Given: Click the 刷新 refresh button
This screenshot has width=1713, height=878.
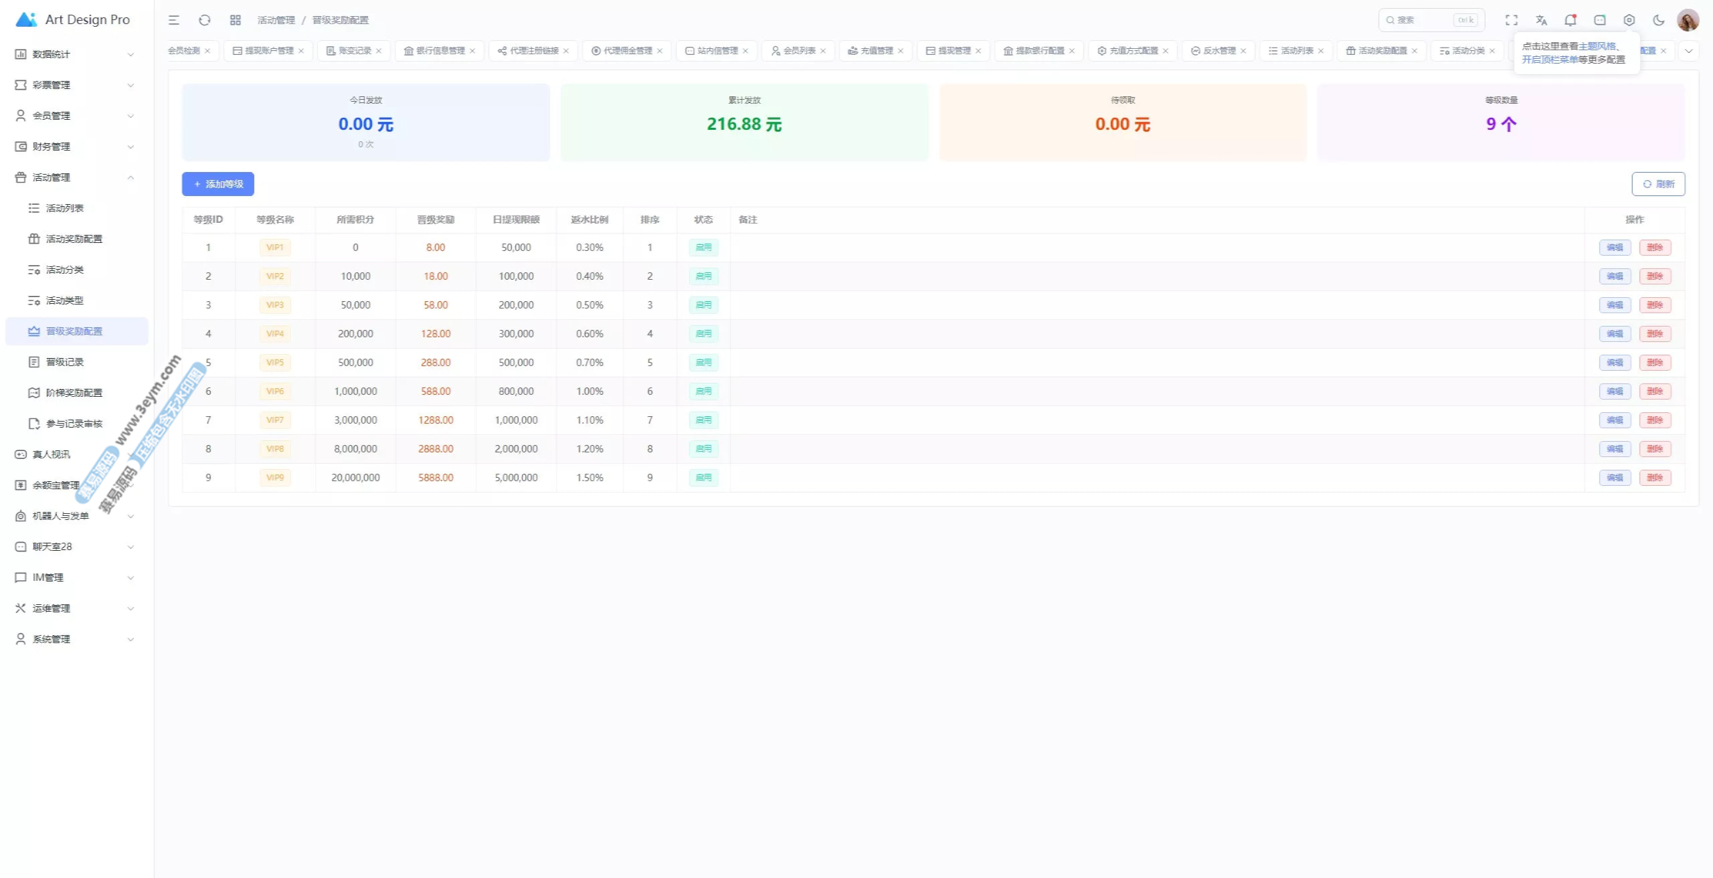Looking at the screenshot, I should [1658, 184].
